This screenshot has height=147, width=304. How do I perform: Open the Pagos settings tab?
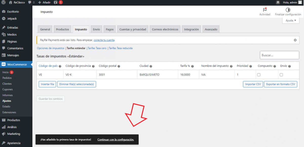[110, 29]
